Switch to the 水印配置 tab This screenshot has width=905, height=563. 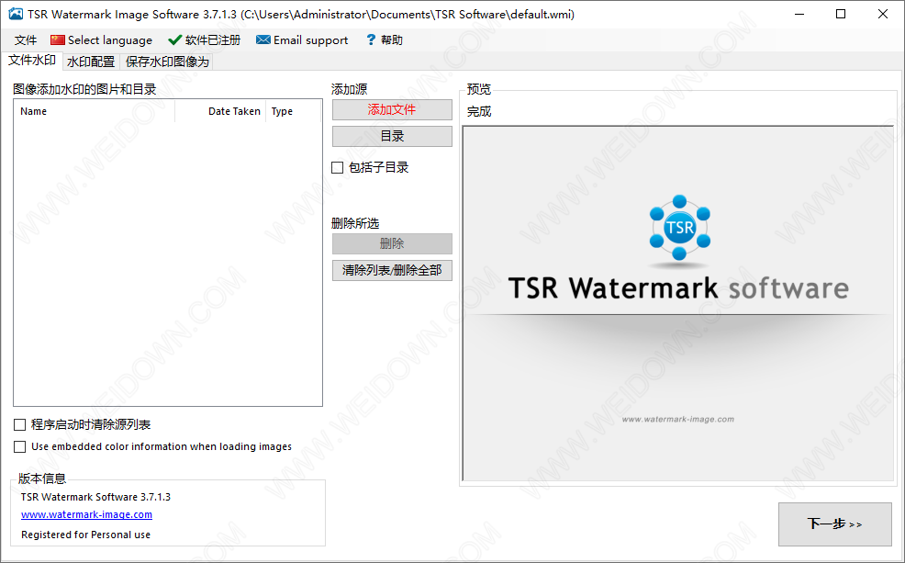click(x=91, y=62)
